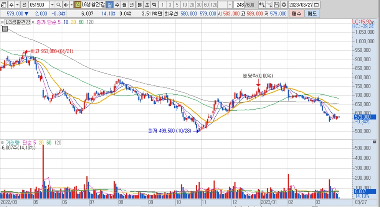Click the 매수 buy button

296,13
